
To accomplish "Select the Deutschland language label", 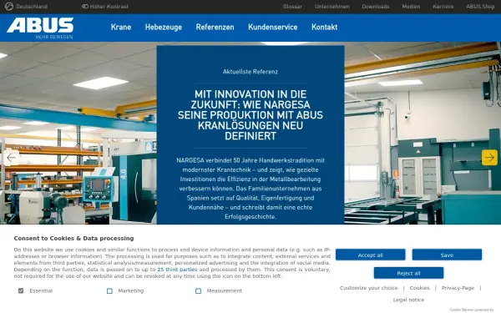I will click(32, 7).
